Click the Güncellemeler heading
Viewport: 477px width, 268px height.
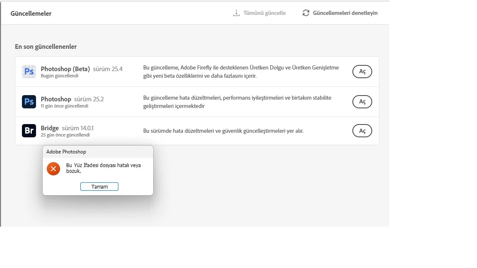(31, 13)
